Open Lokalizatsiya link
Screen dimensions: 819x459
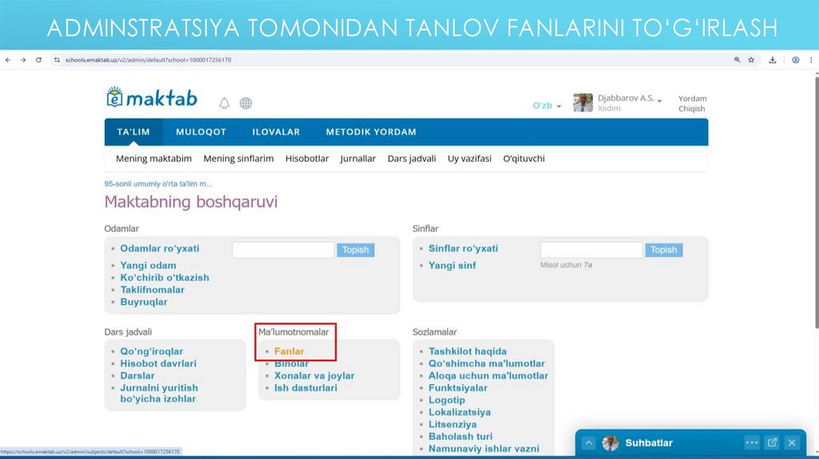[x=460, y=412]
